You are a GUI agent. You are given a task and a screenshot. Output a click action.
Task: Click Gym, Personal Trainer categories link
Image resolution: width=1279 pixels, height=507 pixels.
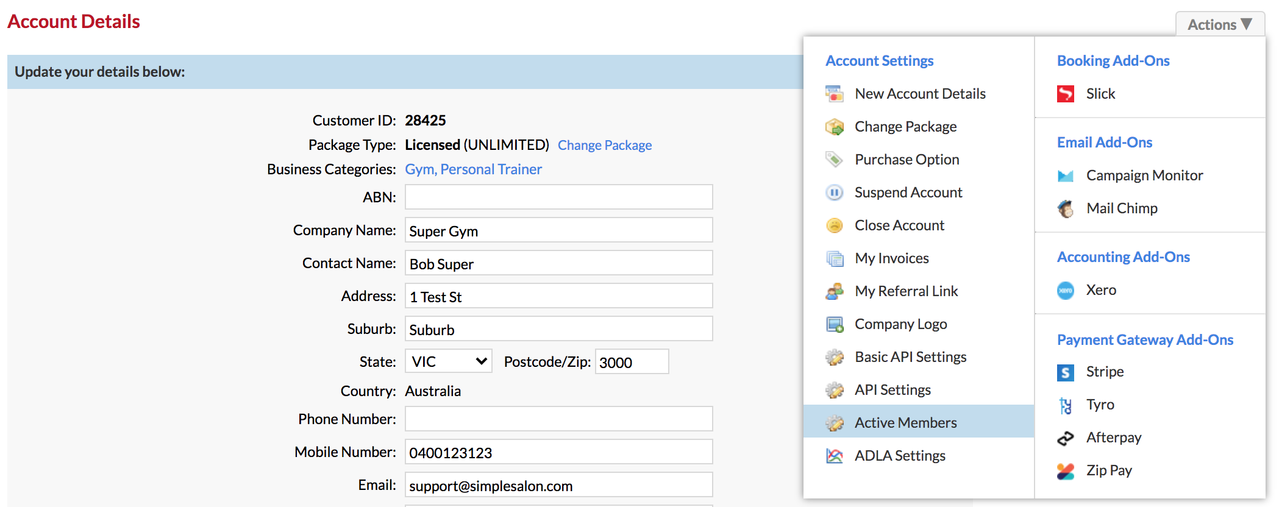[x=473, y=169]
